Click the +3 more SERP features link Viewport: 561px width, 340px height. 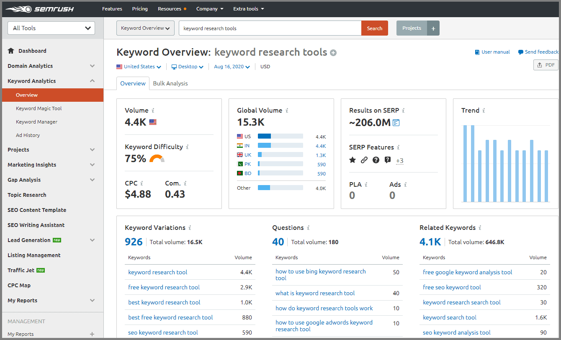(399, 161)
